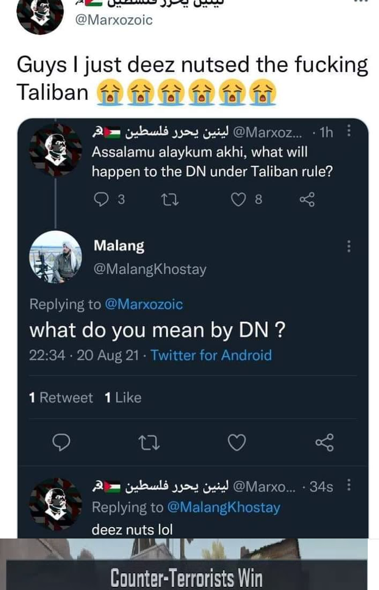Open more options on top quoted tweet
The width and height of the screenshot is (379, 590).
point(350,131)
